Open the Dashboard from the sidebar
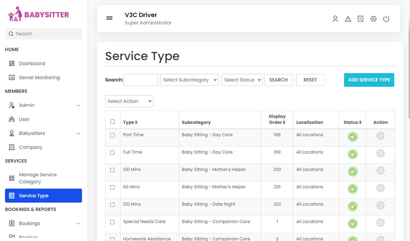This screenshot has height=241, width=410. [32, 63]
